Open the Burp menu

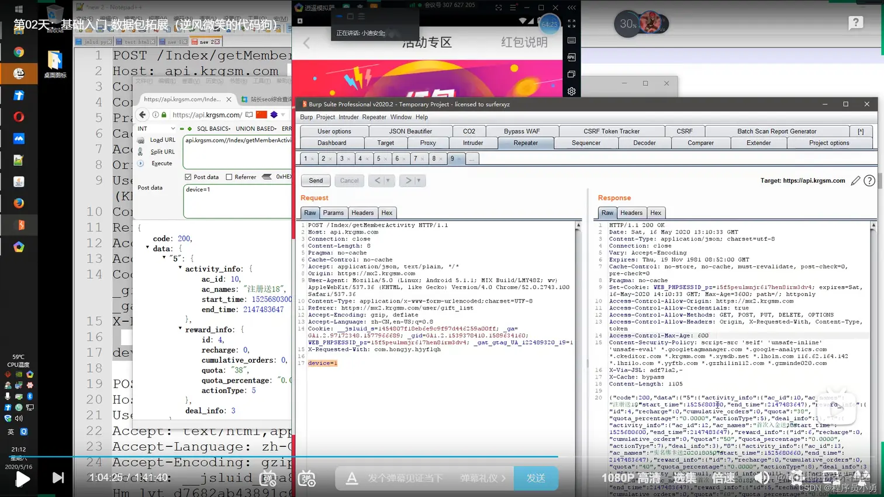pos(306,117)
